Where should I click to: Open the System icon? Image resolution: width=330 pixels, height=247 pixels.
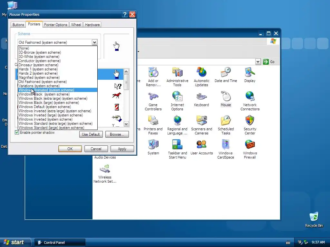coord(153,147)
